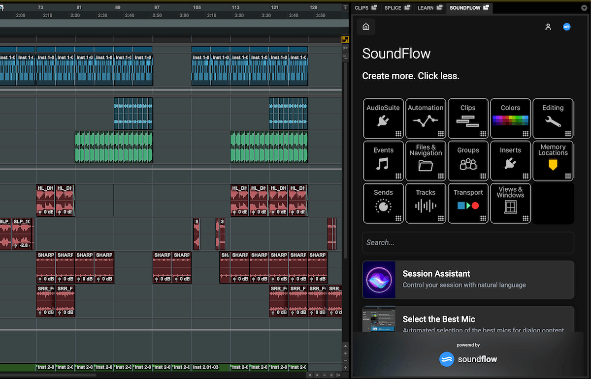Viewport: 591px width, 379px height.
Task: Open the Events music note deck
Action: click(383, 161)
